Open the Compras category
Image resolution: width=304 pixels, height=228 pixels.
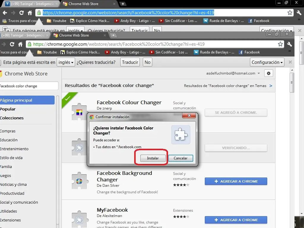8,131
